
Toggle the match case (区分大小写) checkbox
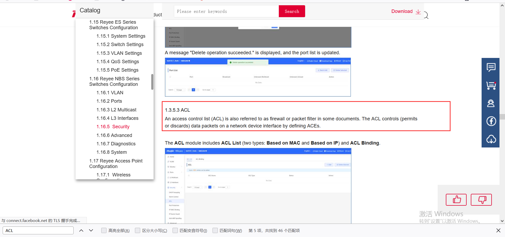coord(138,230)
